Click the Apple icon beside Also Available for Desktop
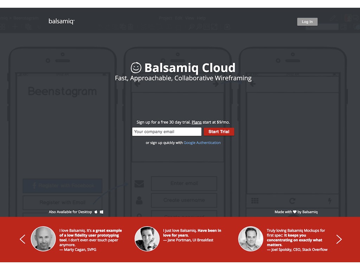The width and height of the screenshot is (360, 270). 96,212
